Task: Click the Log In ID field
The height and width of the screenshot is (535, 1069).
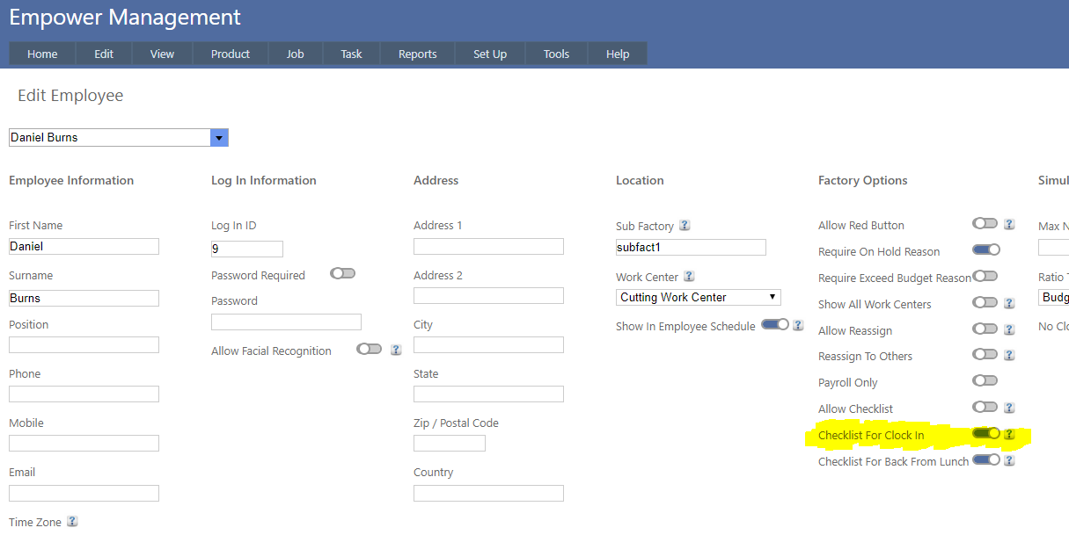Action: (x=247, y=249)
